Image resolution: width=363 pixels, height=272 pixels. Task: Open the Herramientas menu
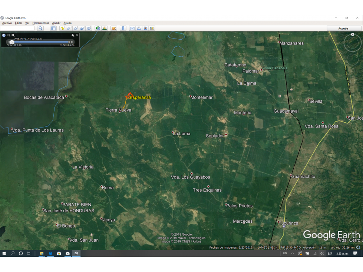click(x=41, y=23)
